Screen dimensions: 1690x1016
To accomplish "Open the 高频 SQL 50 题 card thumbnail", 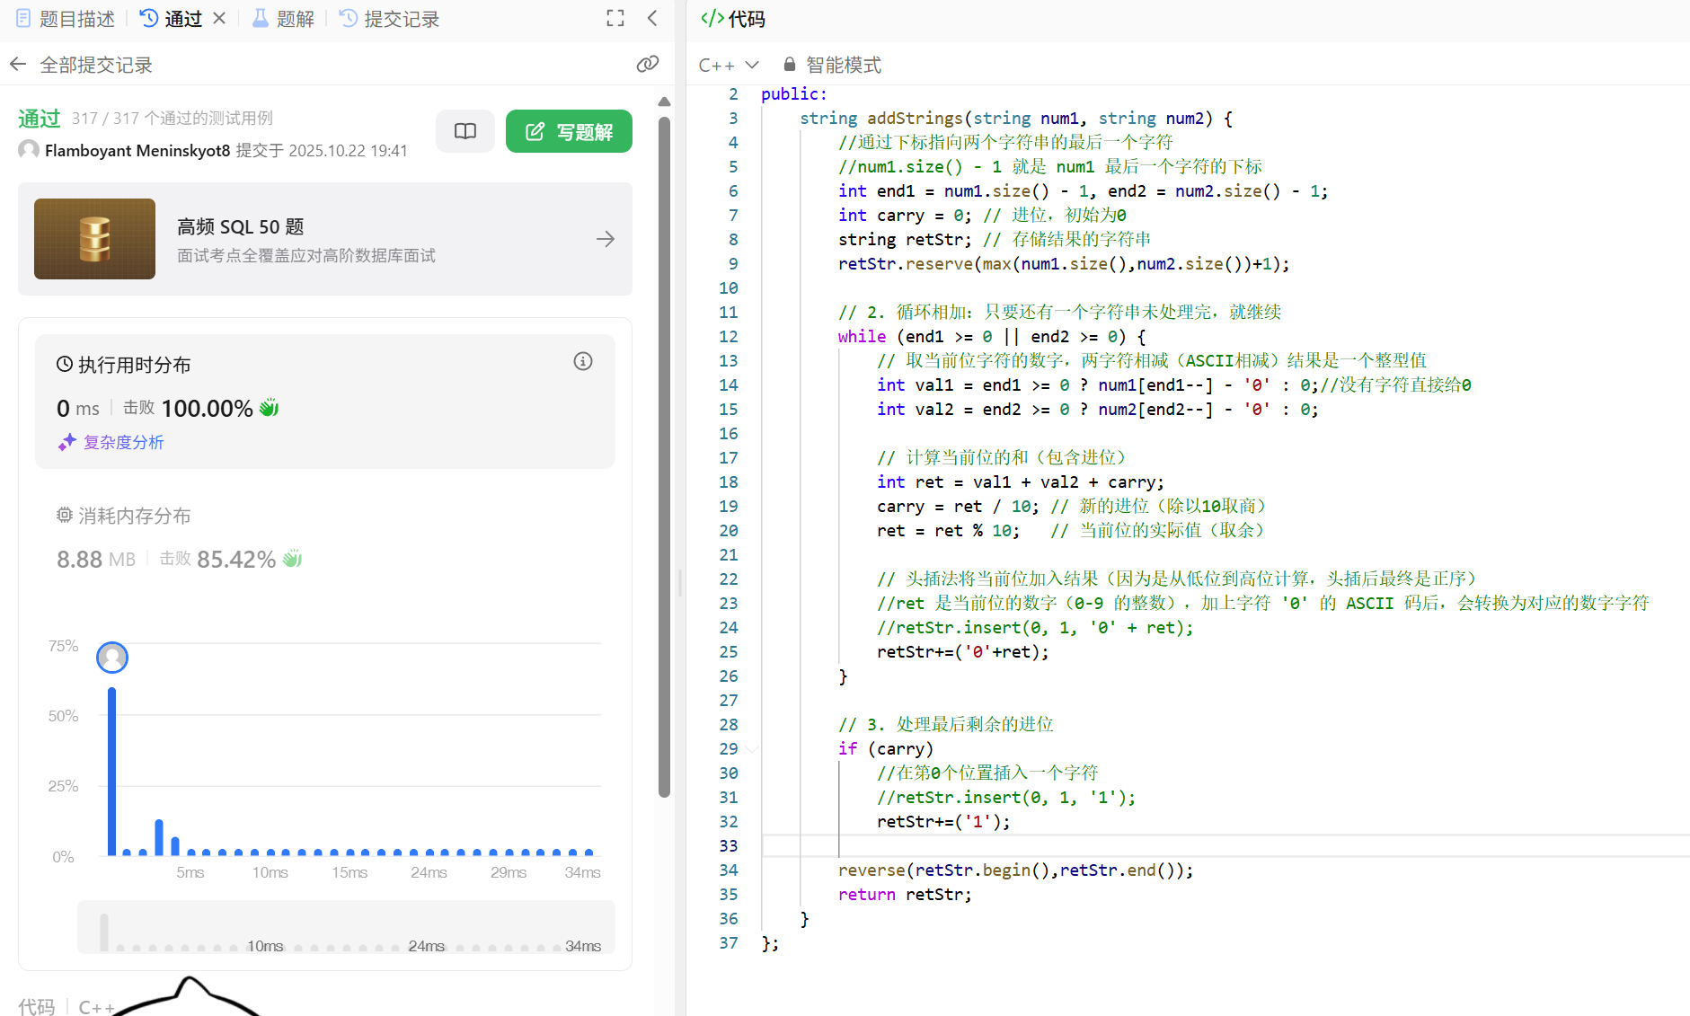I will click(94, 239).
